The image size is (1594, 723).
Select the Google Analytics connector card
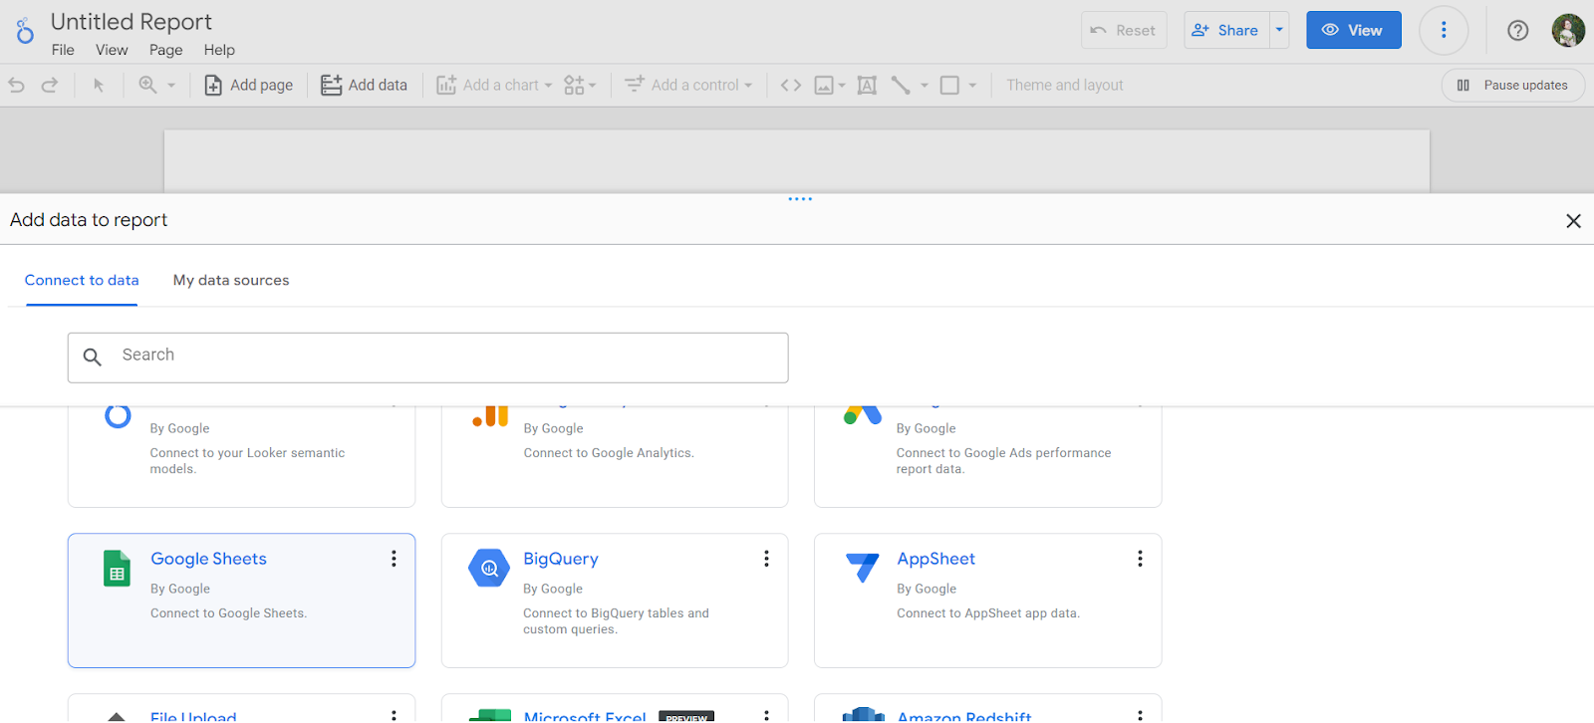pyautogui.click(x=615, y=456)
